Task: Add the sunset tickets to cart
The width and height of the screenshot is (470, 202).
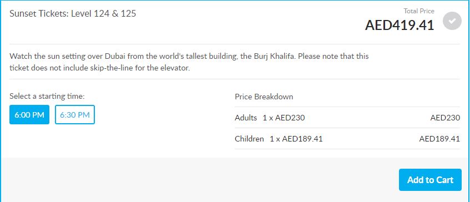Action: (x=430, y=180)
